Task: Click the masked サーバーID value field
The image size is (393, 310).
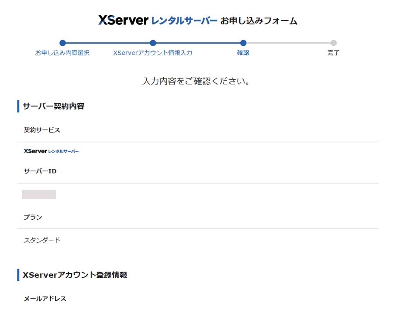Action: click(40, 194)
